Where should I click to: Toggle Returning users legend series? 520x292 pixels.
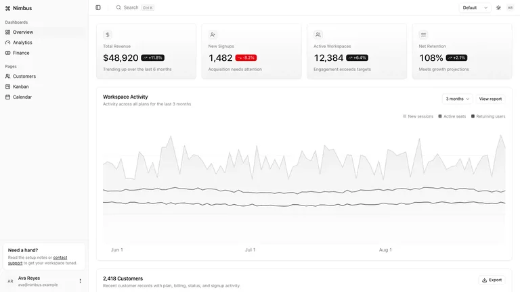(x=488, y=116)
